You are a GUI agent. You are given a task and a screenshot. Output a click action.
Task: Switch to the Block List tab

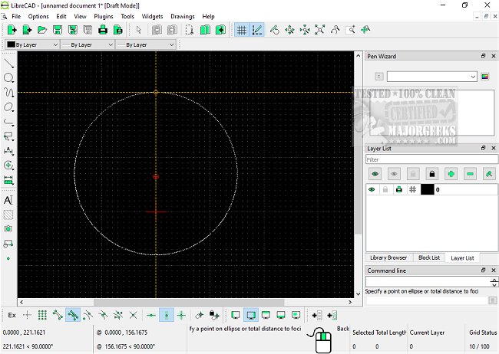428,257
